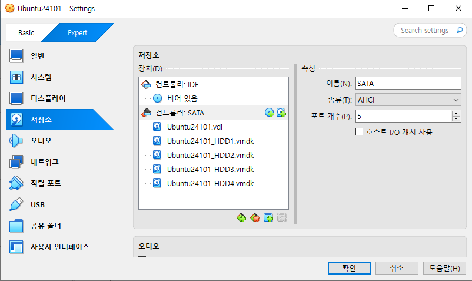Screen dimensions: 472x281
Task: Close the Settings window
Action: click(458, 8)
